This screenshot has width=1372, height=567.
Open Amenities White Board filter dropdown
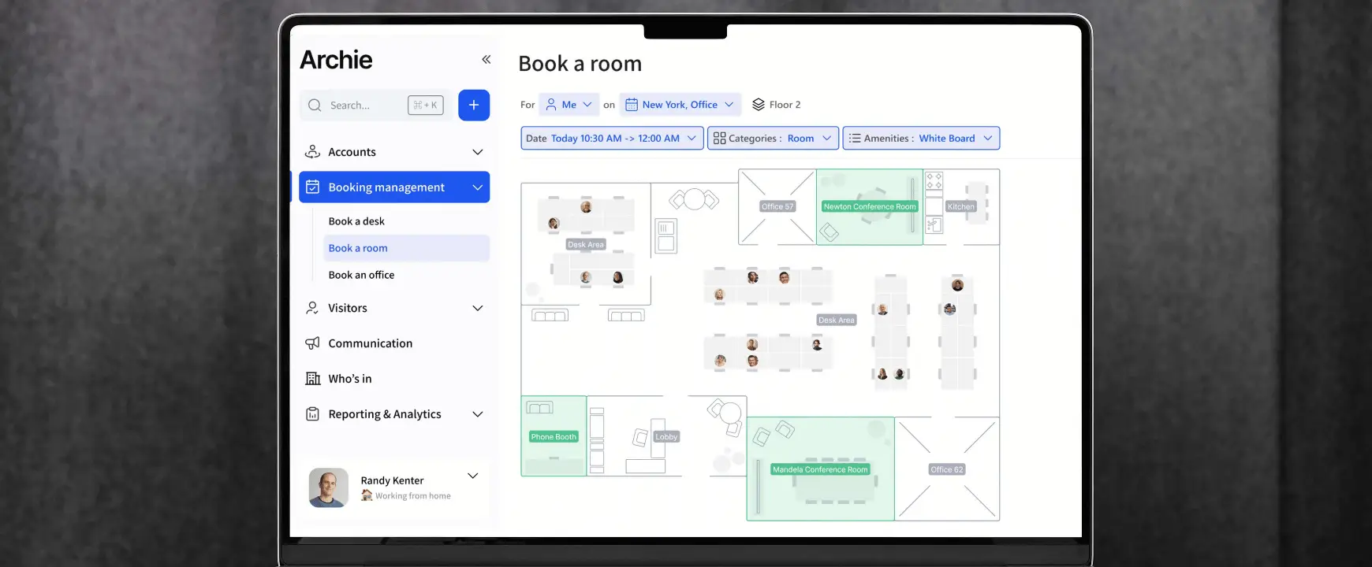click(921, 139)
